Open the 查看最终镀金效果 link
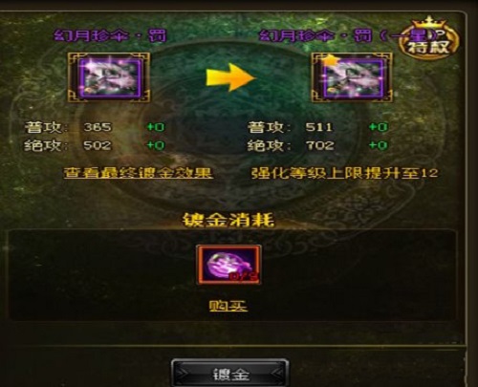 pyautogui.click(x=139, y=173)
